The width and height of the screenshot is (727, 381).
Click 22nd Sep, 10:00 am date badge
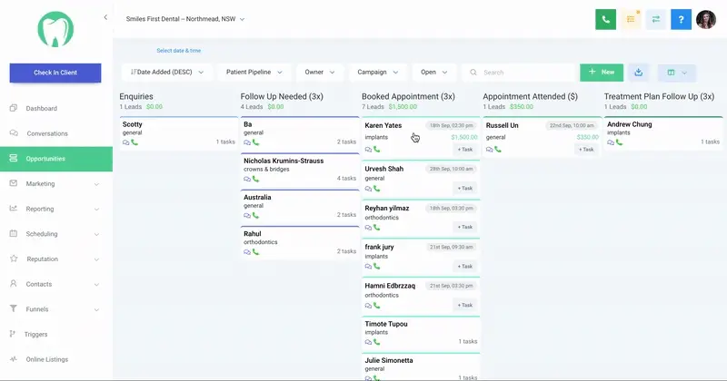click(572, 125)
